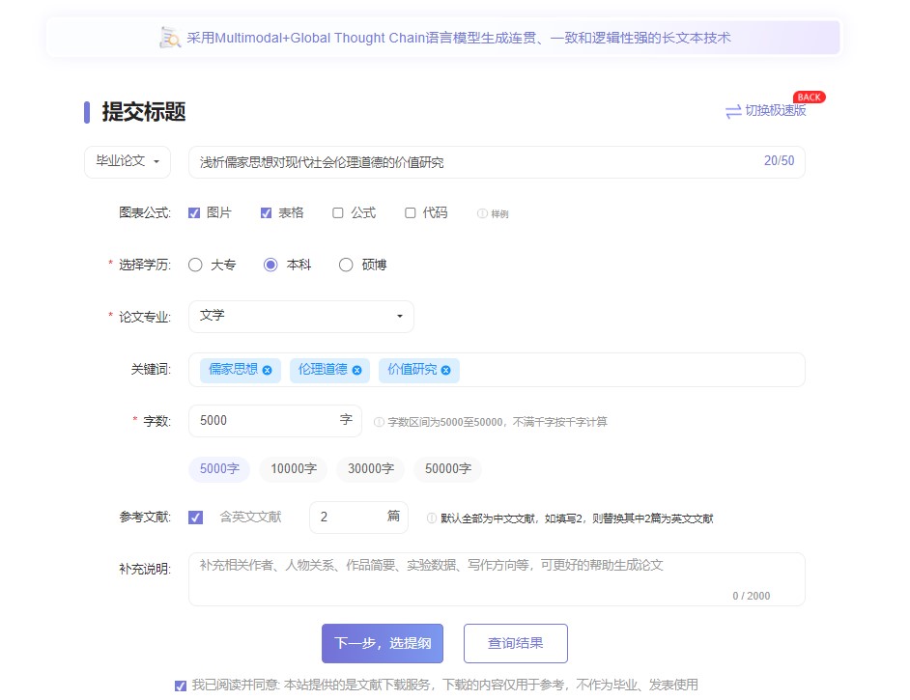The image size is (910, 700).
Task: Delete the 价值研究 keyword tag
Action: (445, 370)
